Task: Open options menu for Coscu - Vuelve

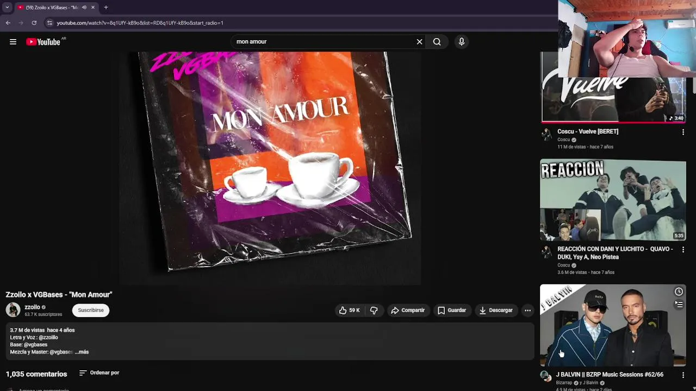Action: [683, 132]
